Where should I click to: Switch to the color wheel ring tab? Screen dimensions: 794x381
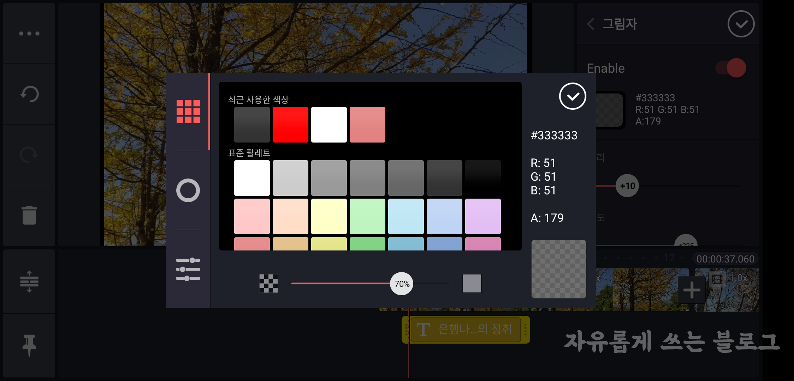point(188,190)
